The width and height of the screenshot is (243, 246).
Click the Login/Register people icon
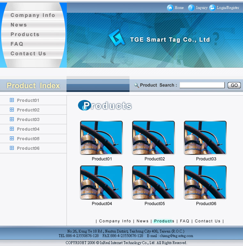coord(212,8)
